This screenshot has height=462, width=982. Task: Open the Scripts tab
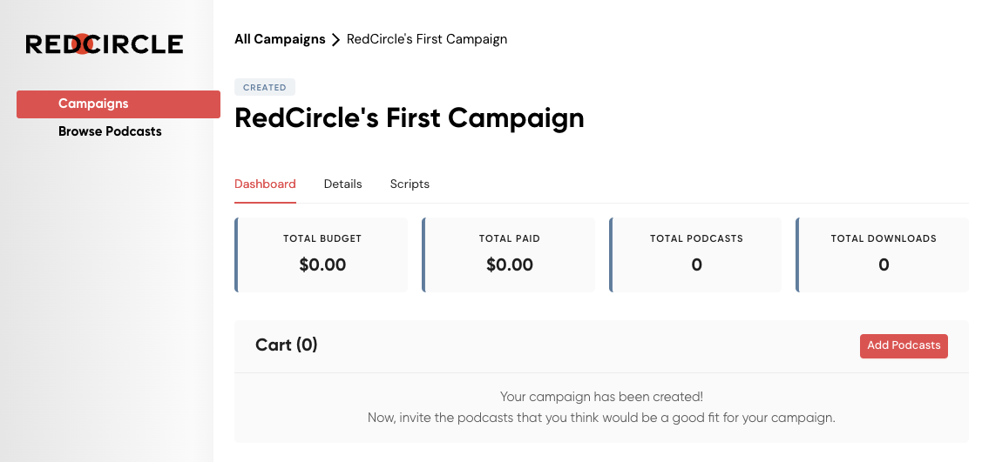[x=410, y=184]
